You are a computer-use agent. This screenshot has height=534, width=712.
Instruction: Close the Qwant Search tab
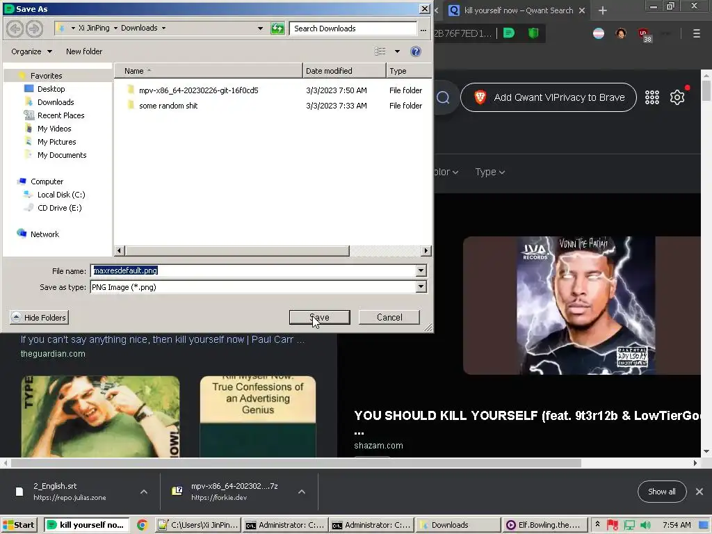[x=582, y=10]
